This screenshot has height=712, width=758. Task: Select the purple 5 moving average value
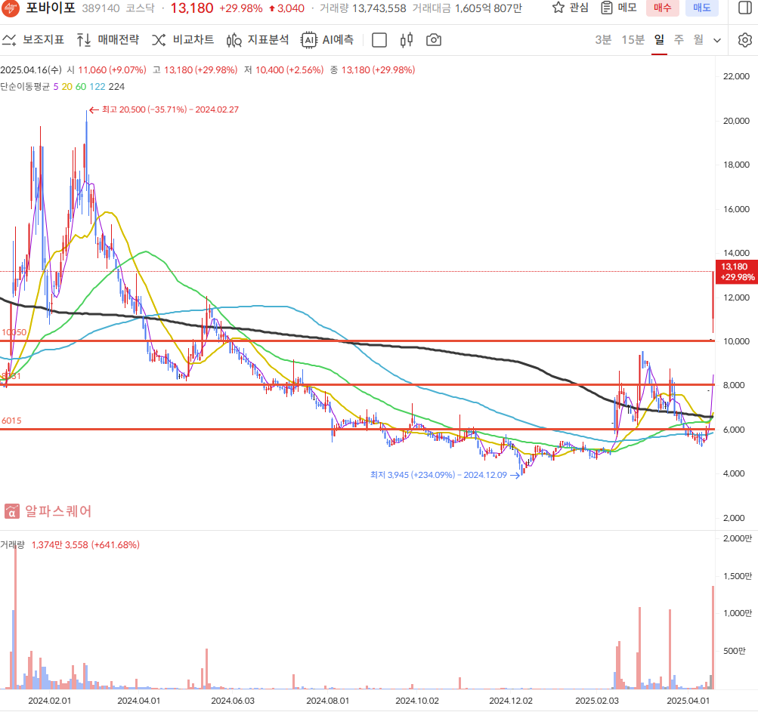tap(56, 87)
